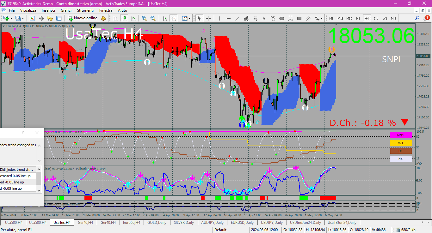This screenshot has height=233, width=432.
Task: Click the yellow book icon after Nuovo ordine
Action: pos(103,18)
